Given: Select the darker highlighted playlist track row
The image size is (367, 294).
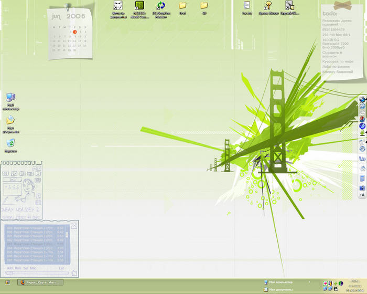Looking at the screenshot, I should pos(35,244).
